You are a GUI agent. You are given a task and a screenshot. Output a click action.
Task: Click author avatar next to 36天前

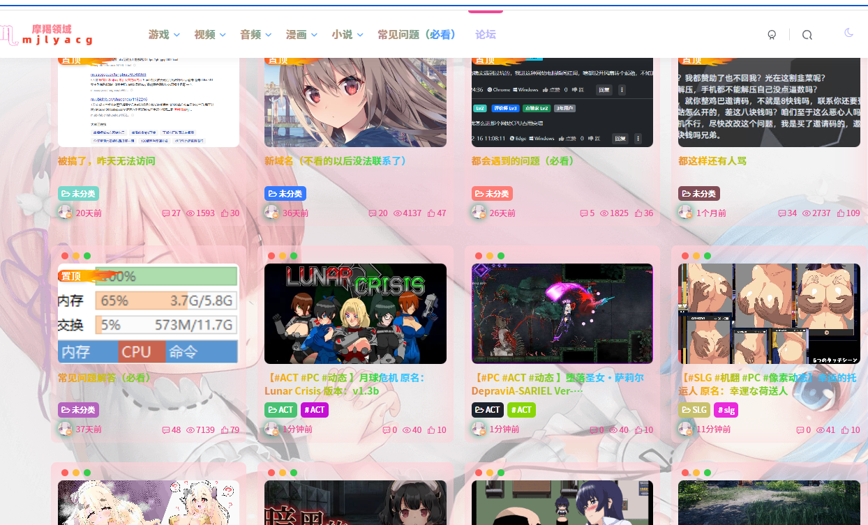tap(272, 213)
